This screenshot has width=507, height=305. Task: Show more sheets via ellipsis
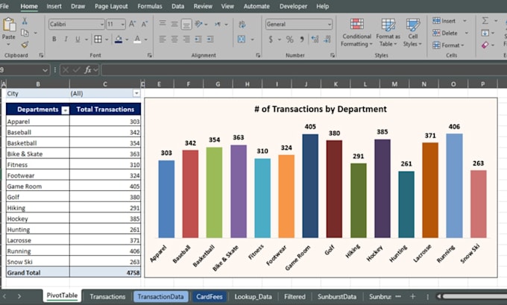click(398, 296)
